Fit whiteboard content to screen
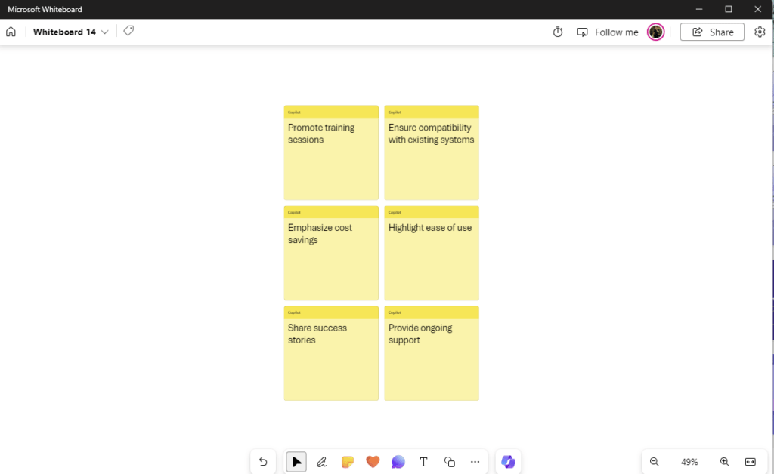The width and height of the screenshot is (774, 474). pyautogui.click(x=751, y=462)
